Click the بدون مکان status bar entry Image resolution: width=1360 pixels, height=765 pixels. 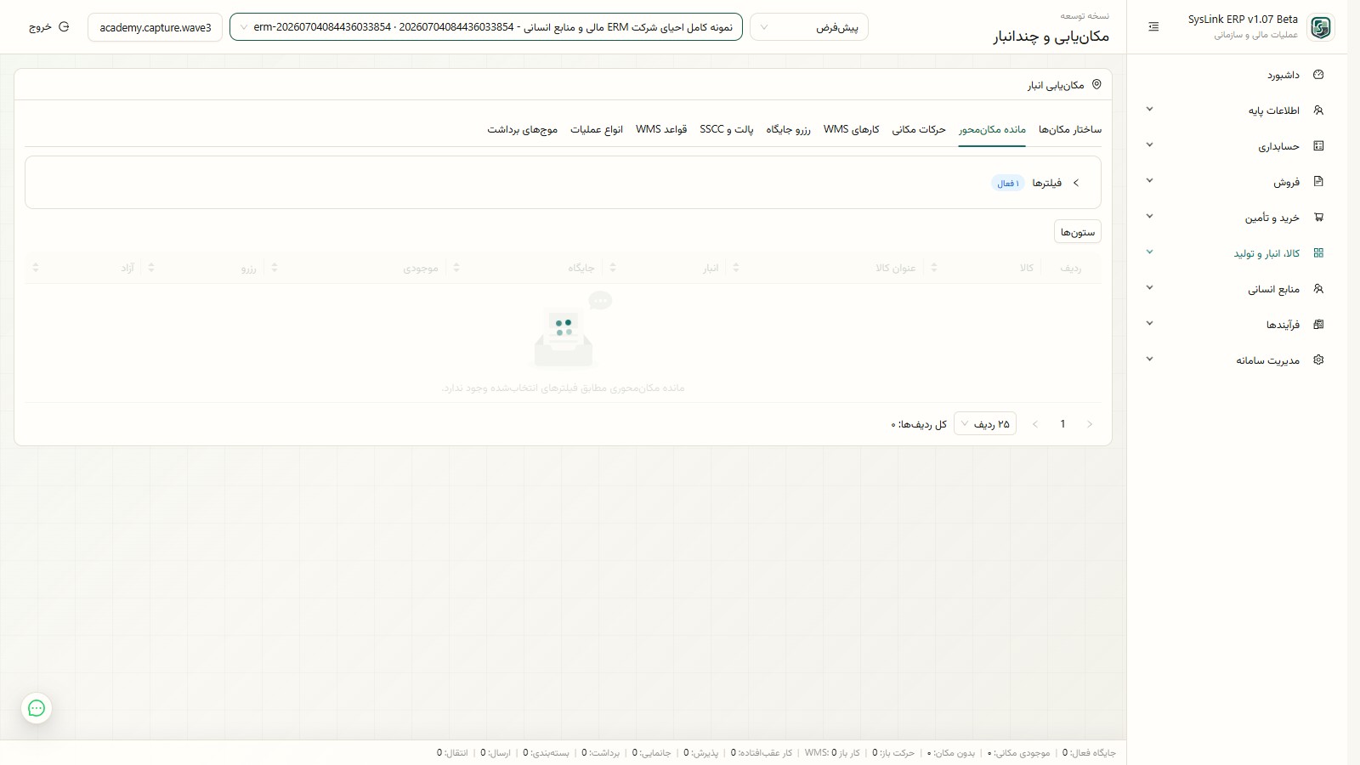(x=951, y=753)
